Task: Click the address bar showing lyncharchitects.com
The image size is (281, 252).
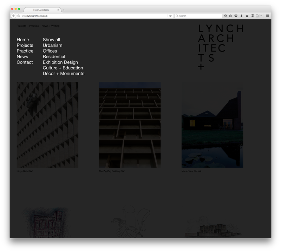Action: coord(94,16)
